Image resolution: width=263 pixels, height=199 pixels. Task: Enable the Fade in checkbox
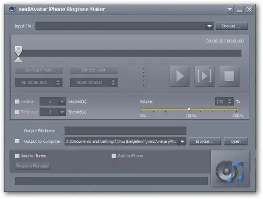17,101
